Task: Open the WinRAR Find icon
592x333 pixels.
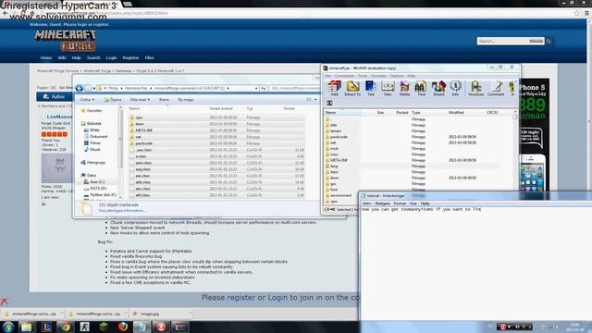Action: [x=421, y=89]
